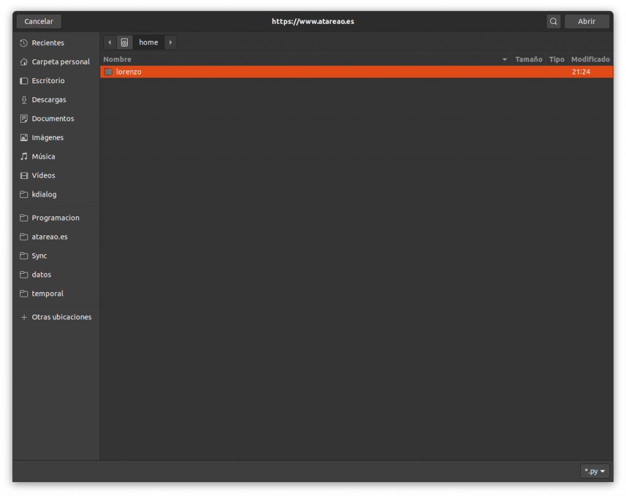Screen dimensions: 626x496
Task: Cancel the dialog with Cancelar
Action: click(x=38, y=21)
